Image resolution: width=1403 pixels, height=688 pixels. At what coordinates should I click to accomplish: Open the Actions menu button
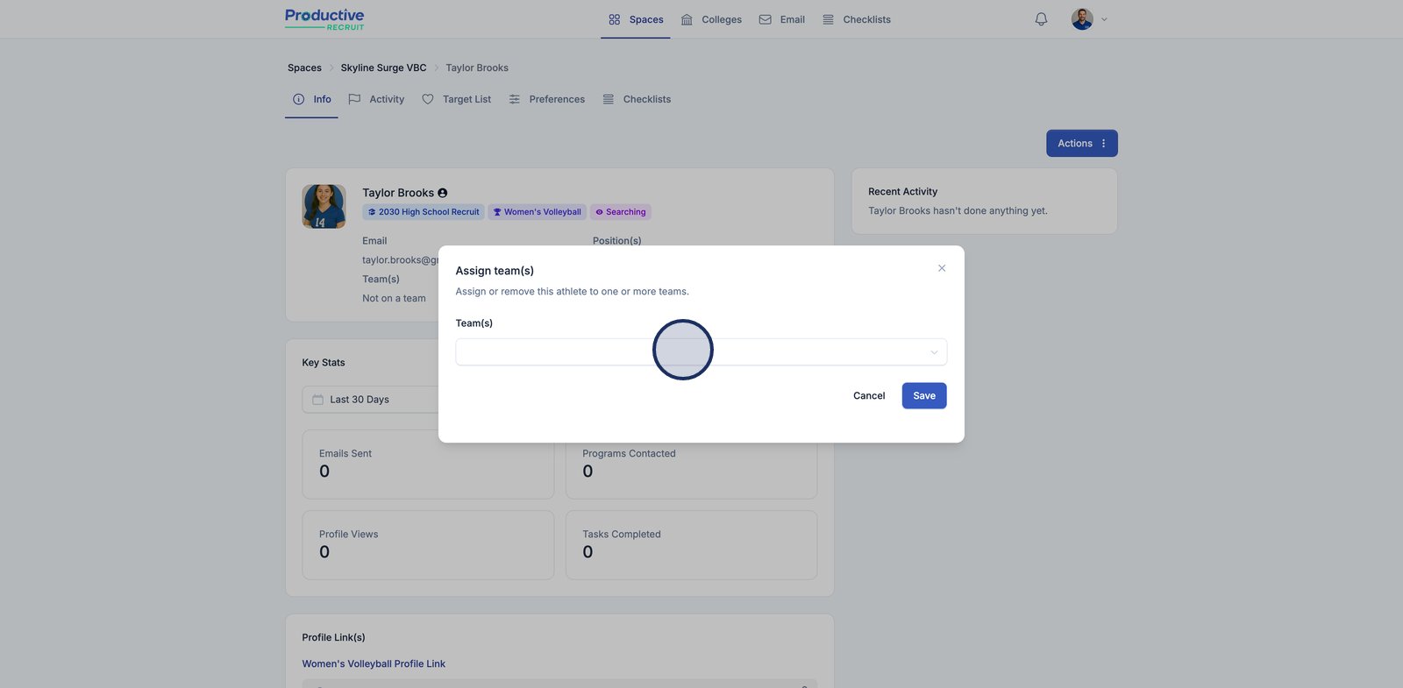[x=1081, y=144]
